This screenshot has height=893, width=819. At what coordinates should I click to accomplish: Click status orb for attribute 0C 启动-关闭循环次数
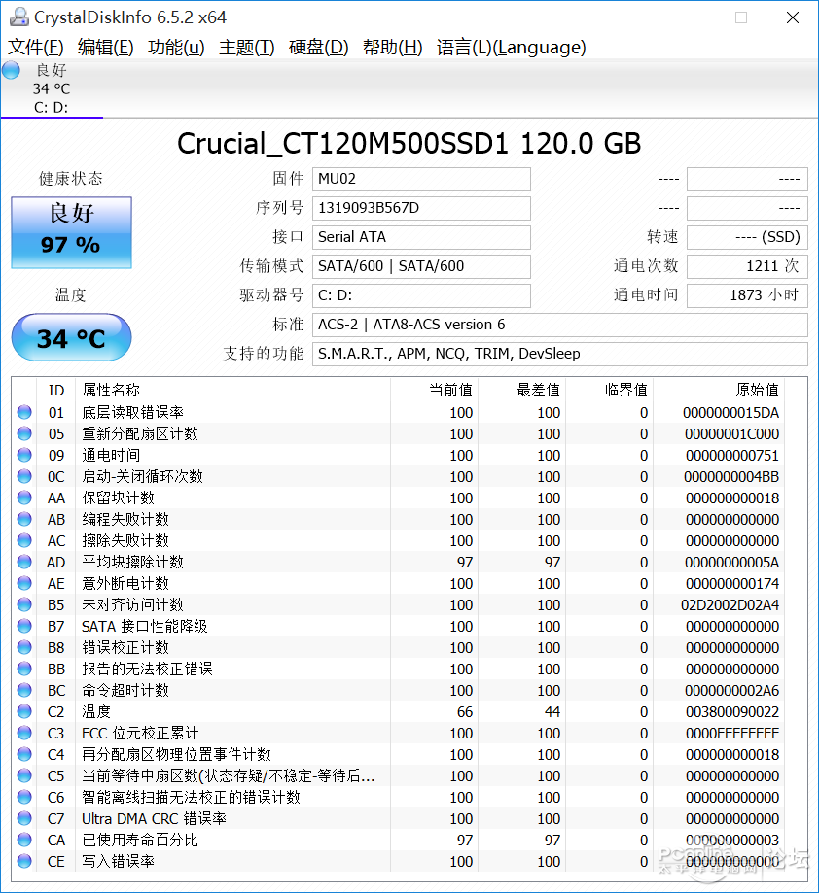[24, 476]
